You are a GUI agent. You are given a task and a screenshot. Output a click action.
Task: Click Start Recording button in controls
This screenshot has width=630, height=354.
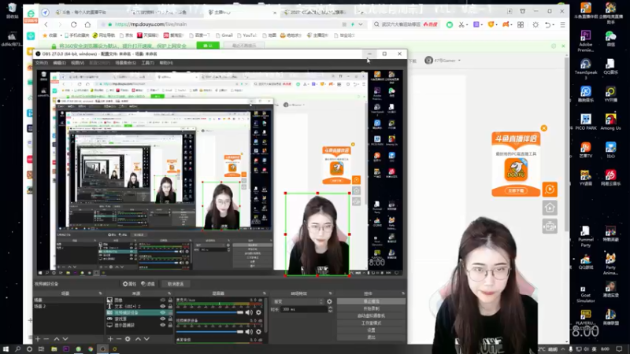coord(371,308)
